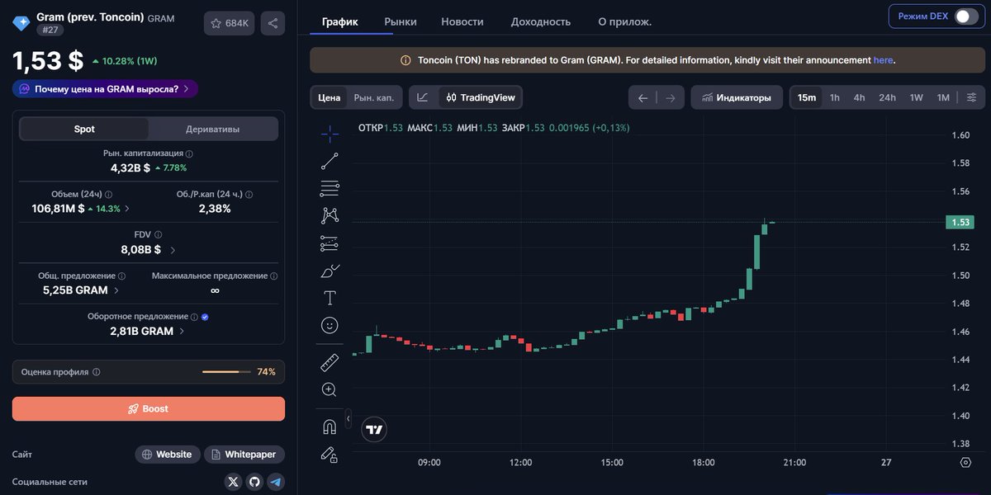Open the Fibonacci retracement tool

(x=330, y=188)
